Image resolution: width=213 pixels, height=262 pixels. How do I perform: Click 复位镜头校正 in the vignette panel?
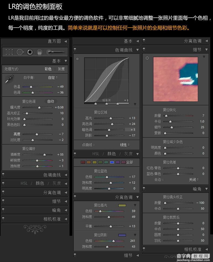173,197
